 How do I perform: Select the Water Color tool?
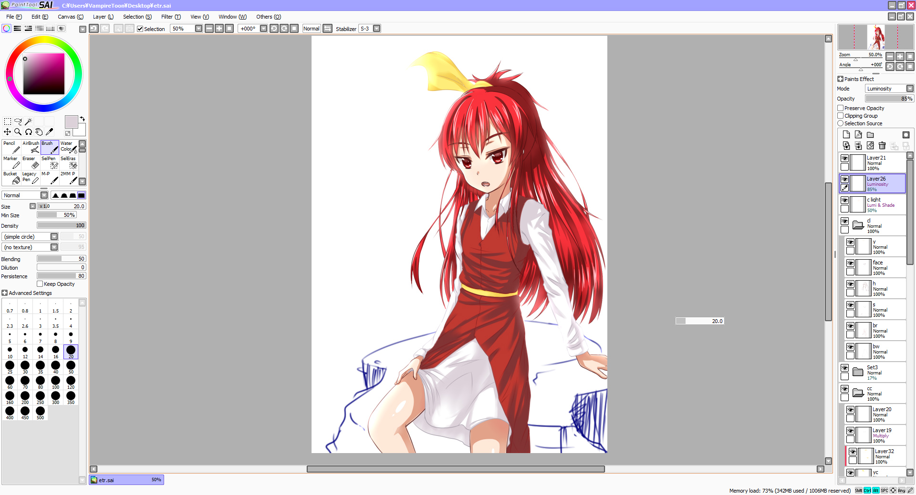pos(69,147)
